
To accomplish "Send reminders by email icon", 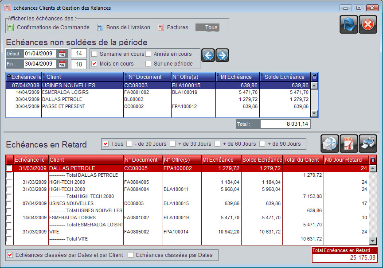I will [330, 144].
